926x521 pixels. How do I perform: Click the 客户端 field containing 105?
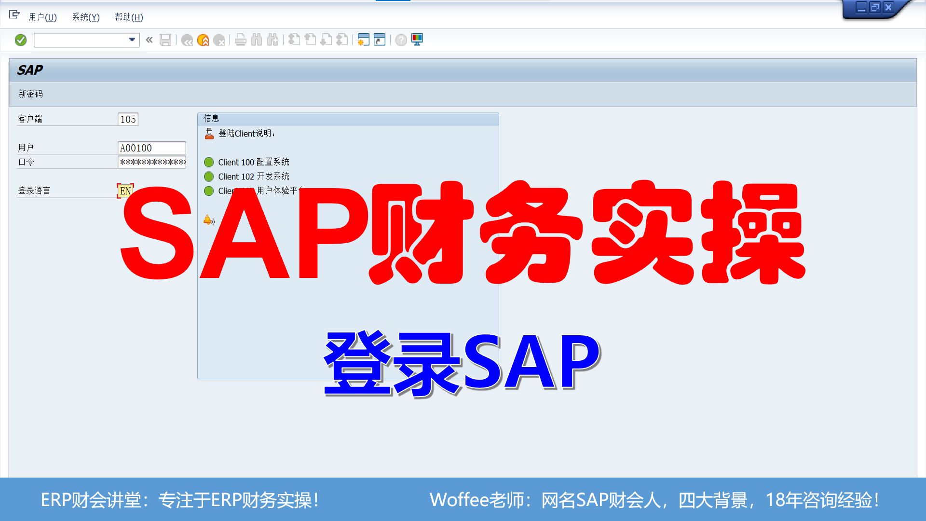tap(128, 119)
